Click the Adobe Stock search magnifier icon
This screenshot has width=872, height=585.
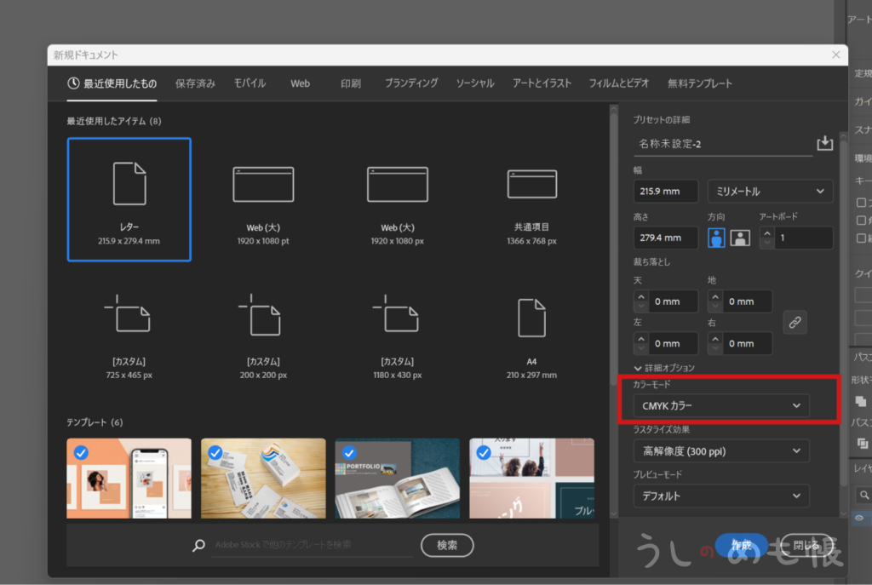(199, 545)
